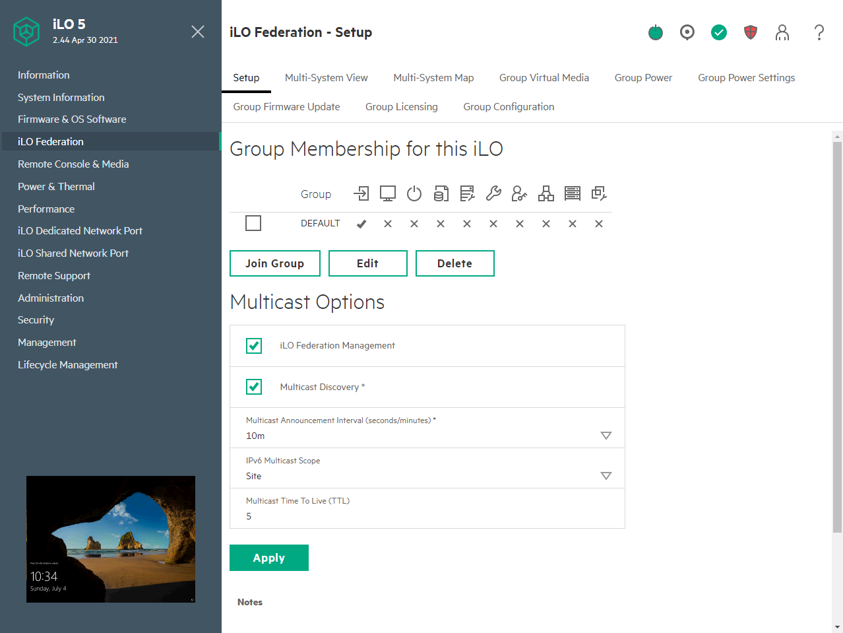Apply the multicast options
Viewport: 843px width, 633px height.
(x=269, y=558)
